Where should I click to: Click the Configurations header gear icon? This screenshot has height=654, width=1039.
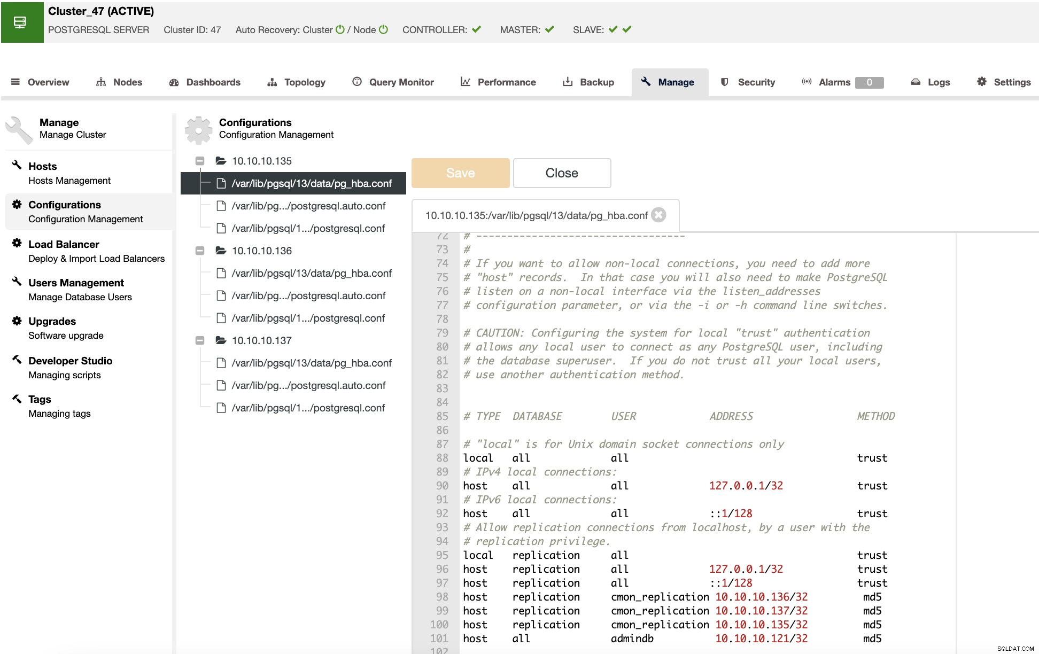pos(198,130)
